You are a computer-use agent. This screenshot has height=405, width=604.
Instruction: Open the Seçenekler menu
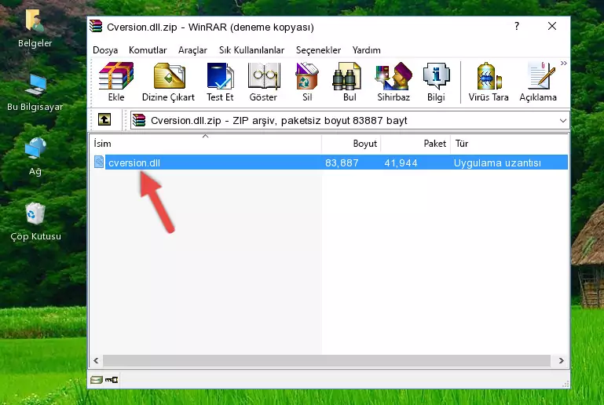click(318, 50)
